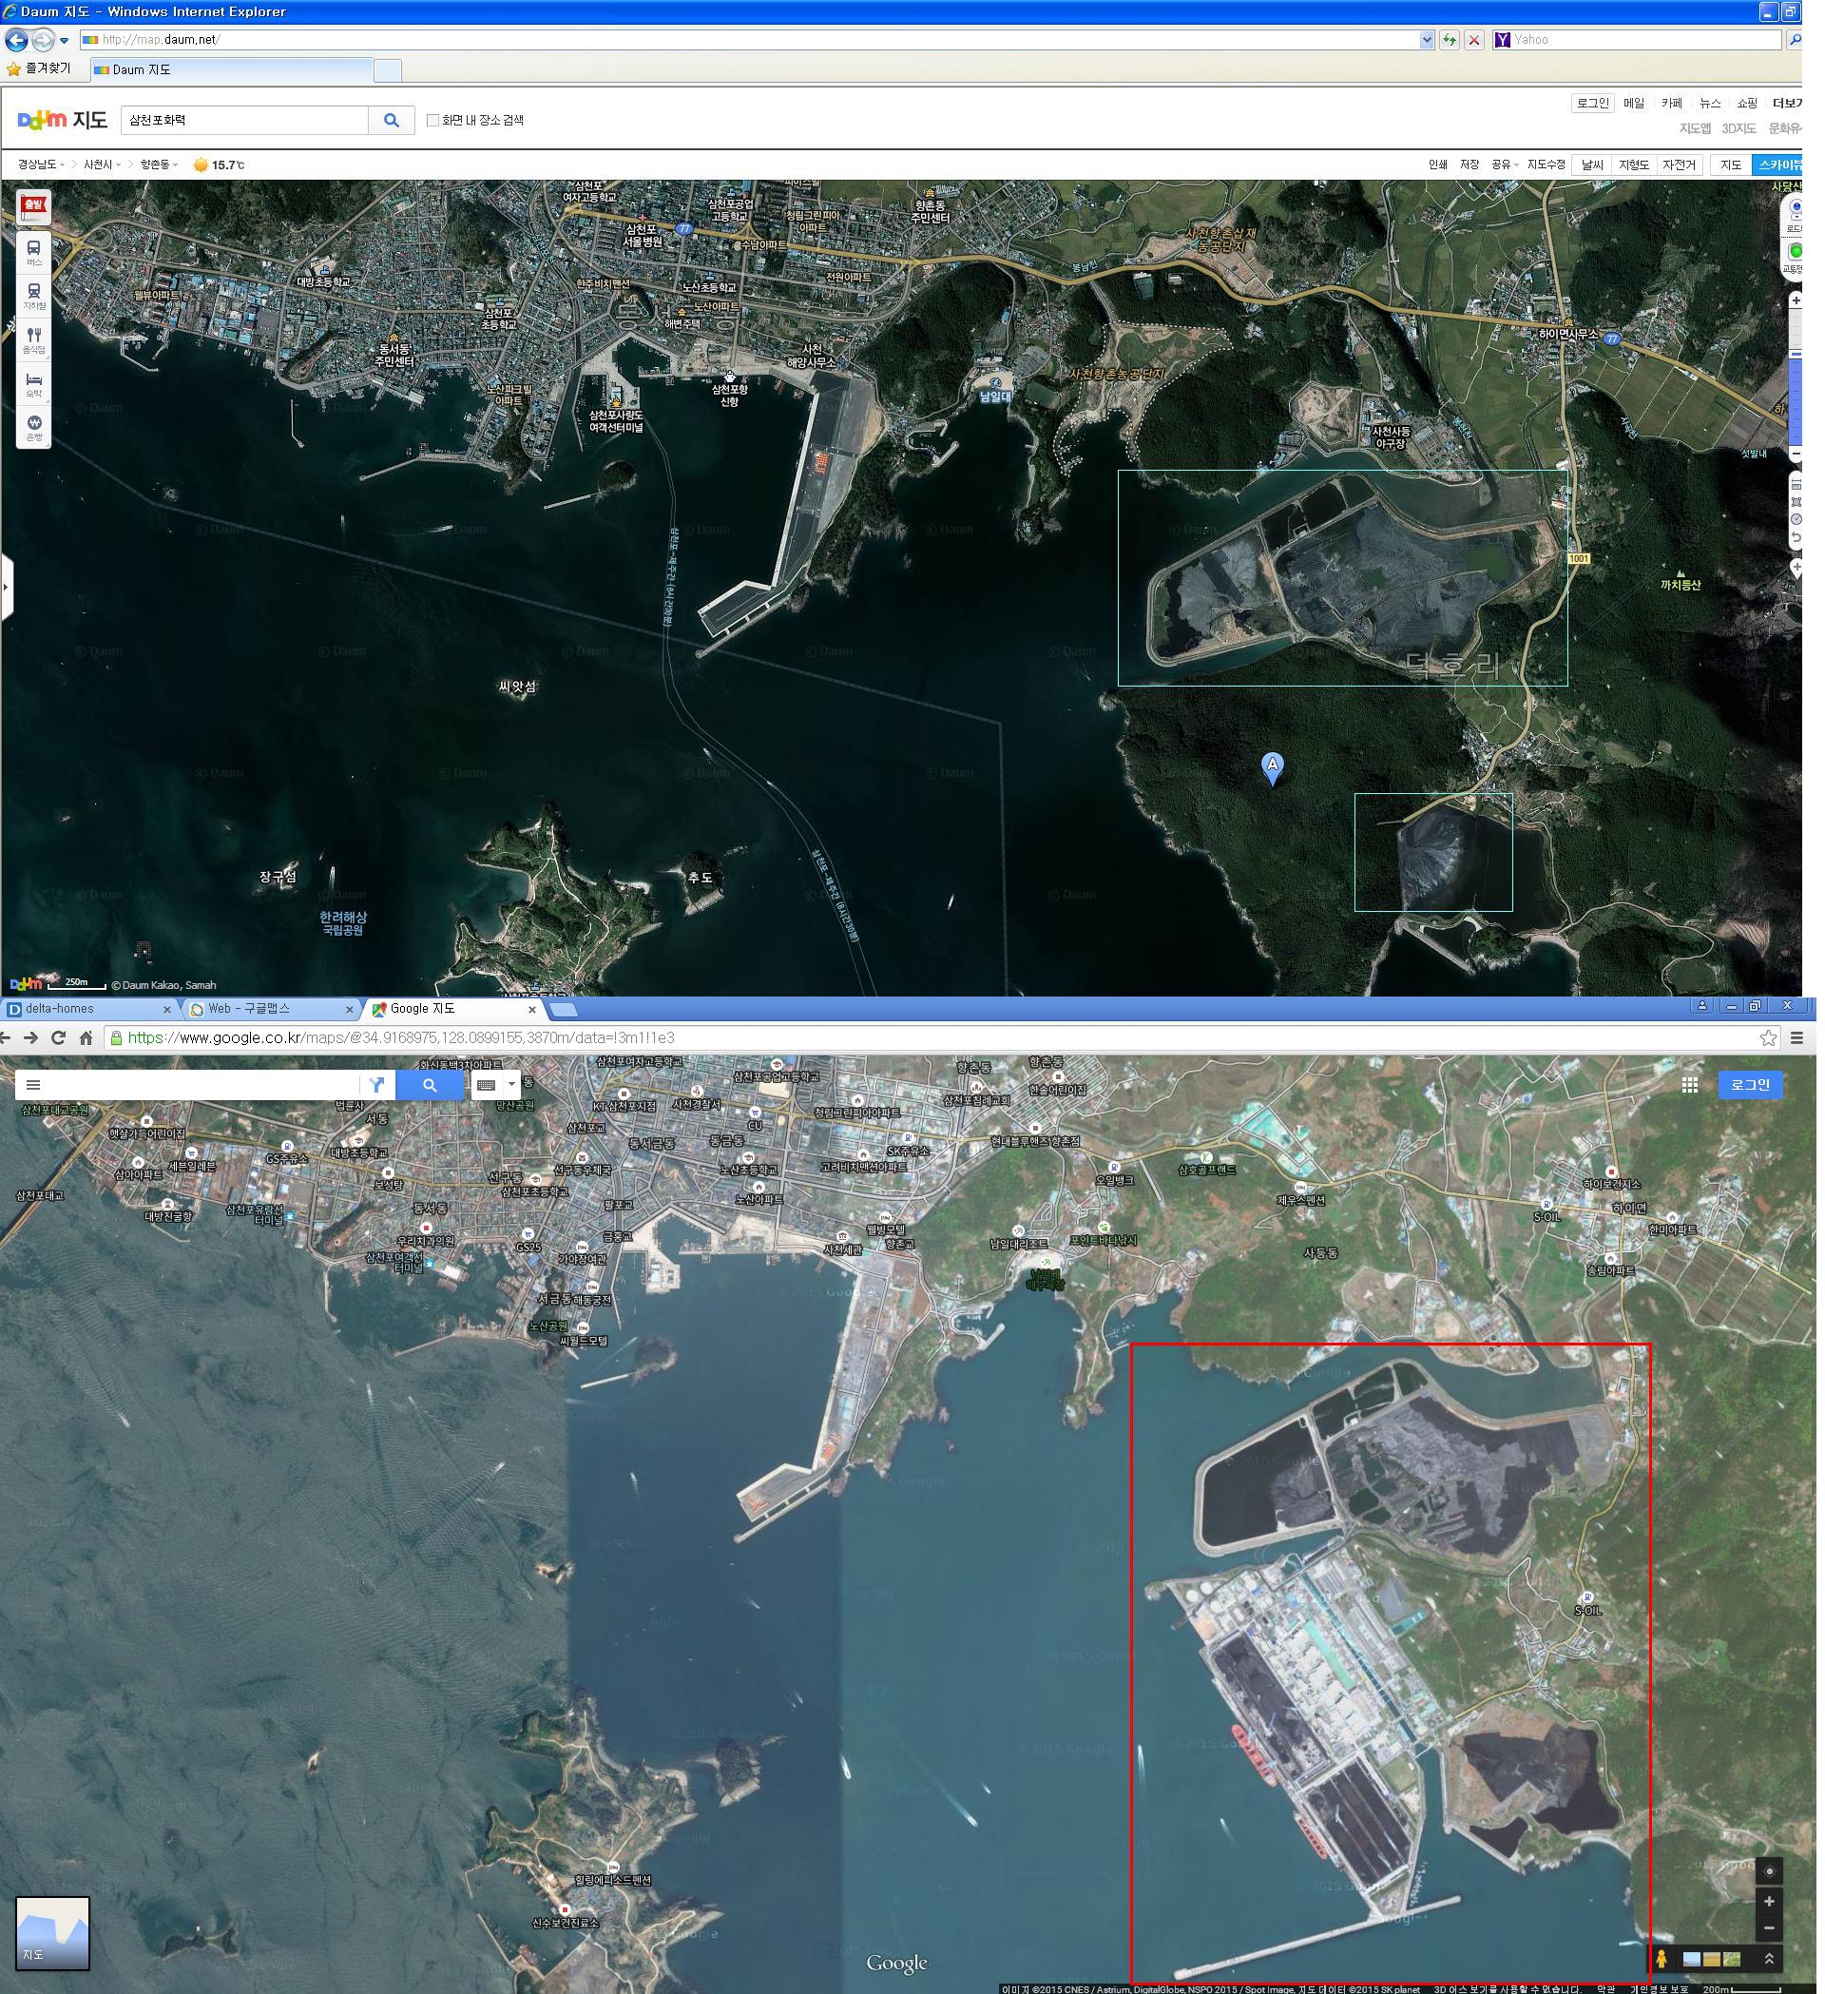
Task: Stop loading in Internet Explorer
Action: pos(1474,40)
